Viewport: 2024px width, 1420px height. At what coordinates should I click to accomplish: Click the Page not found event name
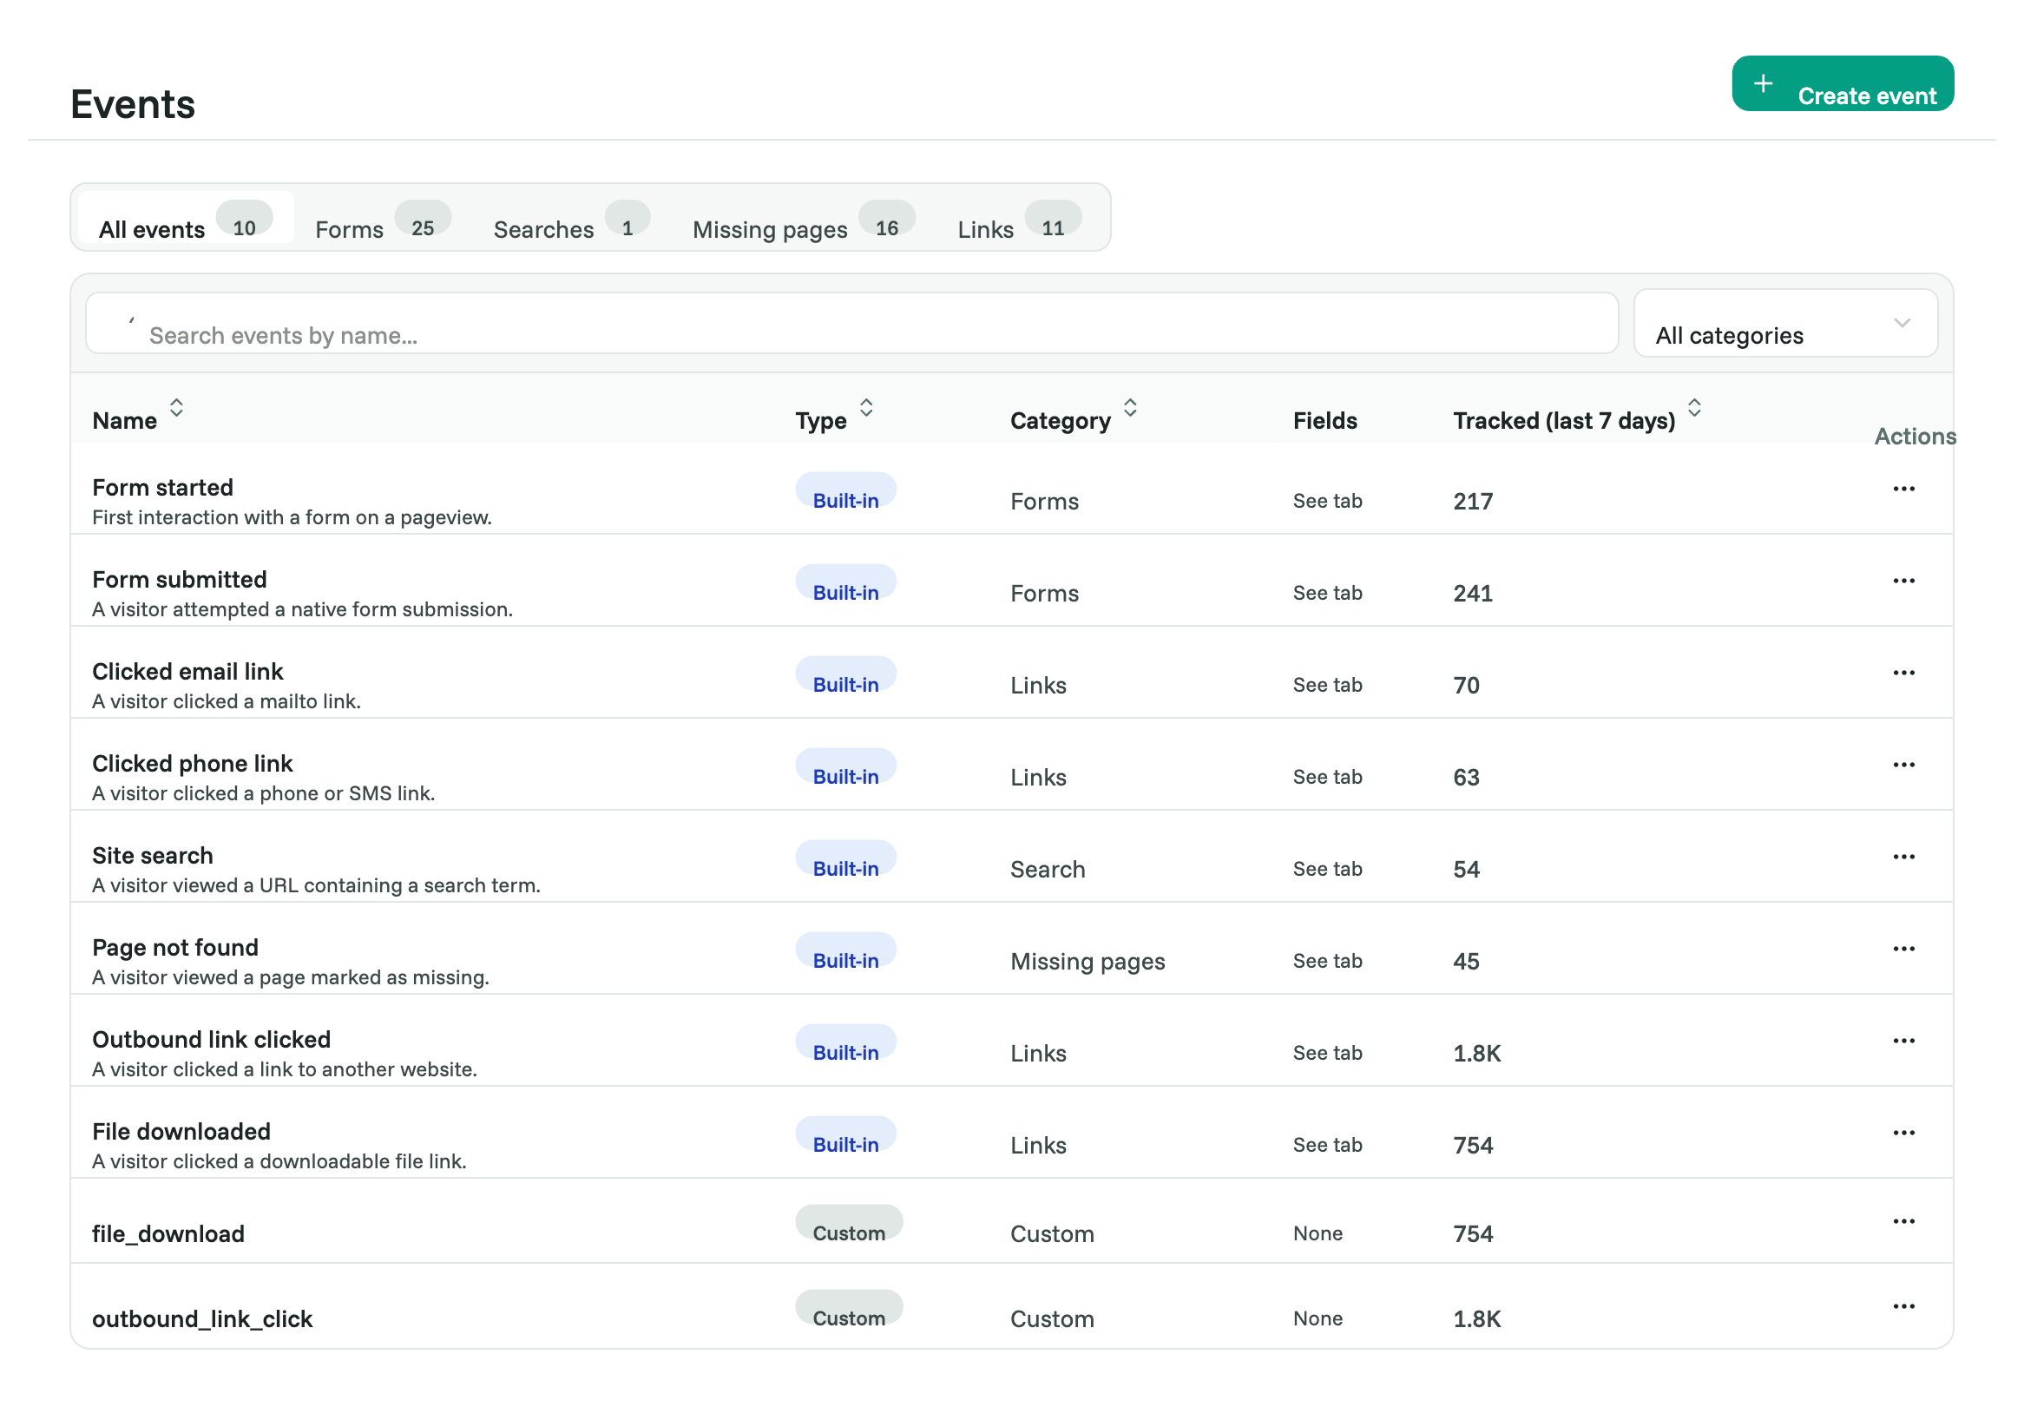175,948
